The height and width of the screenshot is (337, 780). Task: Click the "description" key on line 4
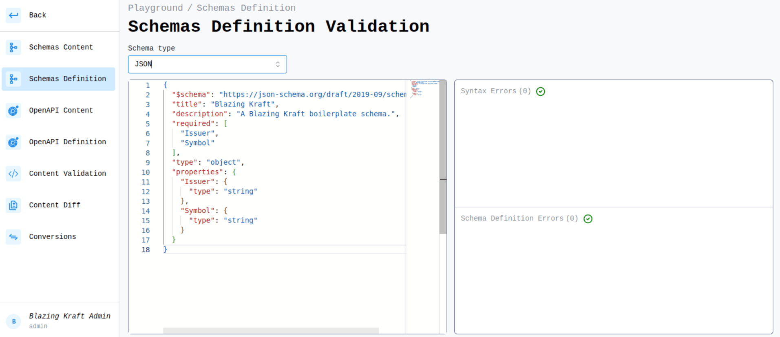(199, 114)
